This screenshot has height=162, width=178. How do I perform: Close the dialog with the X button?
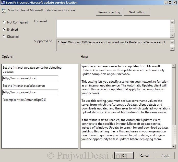tap(175, 2)
